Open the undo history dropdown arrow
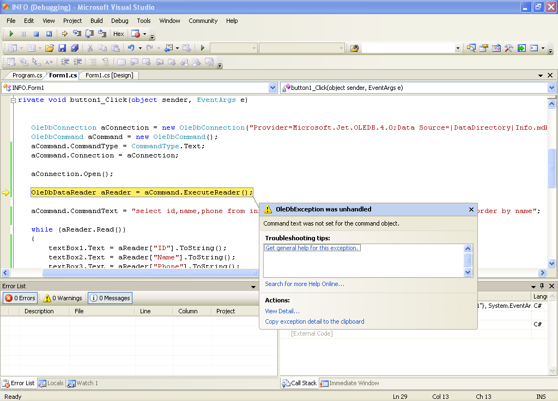The image size is (558, 401). (140, 48)
